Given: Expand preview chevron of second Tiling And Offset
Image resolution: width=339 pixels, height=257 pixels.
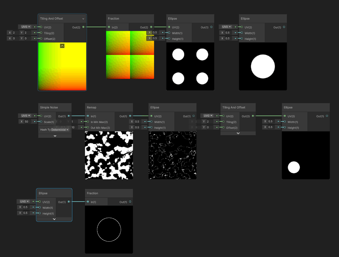Looking at the screenshot, I should pos(238,133).
